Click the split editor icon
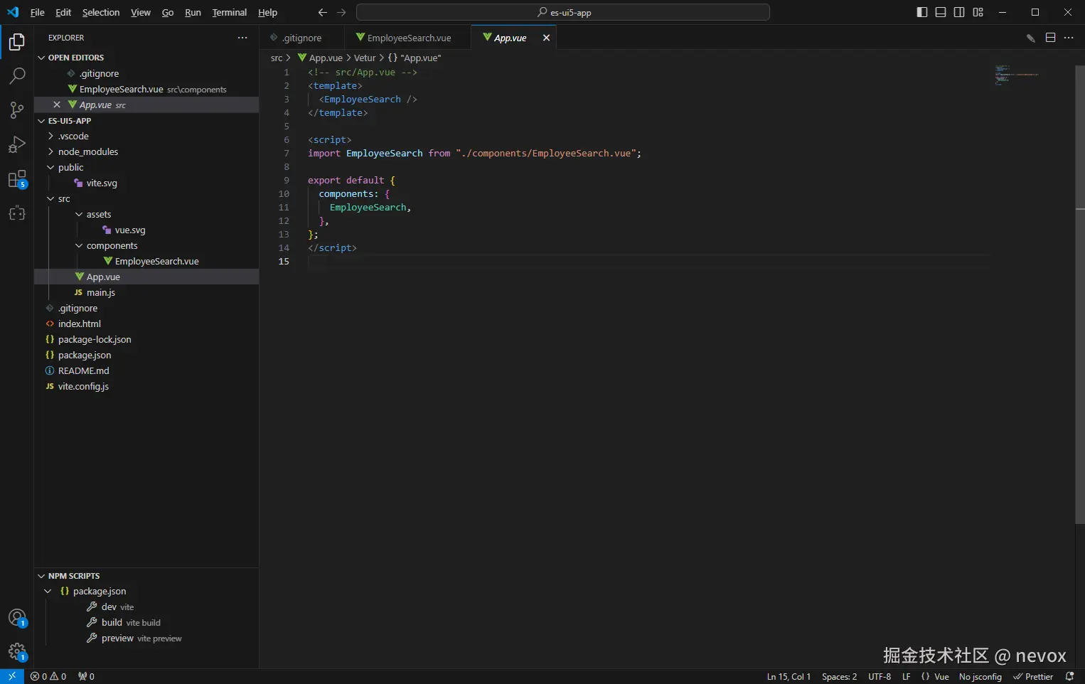This screenshot has height=684, width=1085. tap(1050, 38)
